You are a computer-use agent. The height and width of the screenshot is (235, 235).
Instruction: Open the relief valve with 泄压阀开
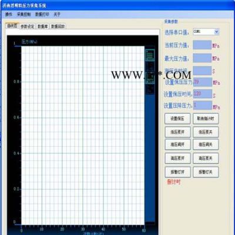coord(177,145)
